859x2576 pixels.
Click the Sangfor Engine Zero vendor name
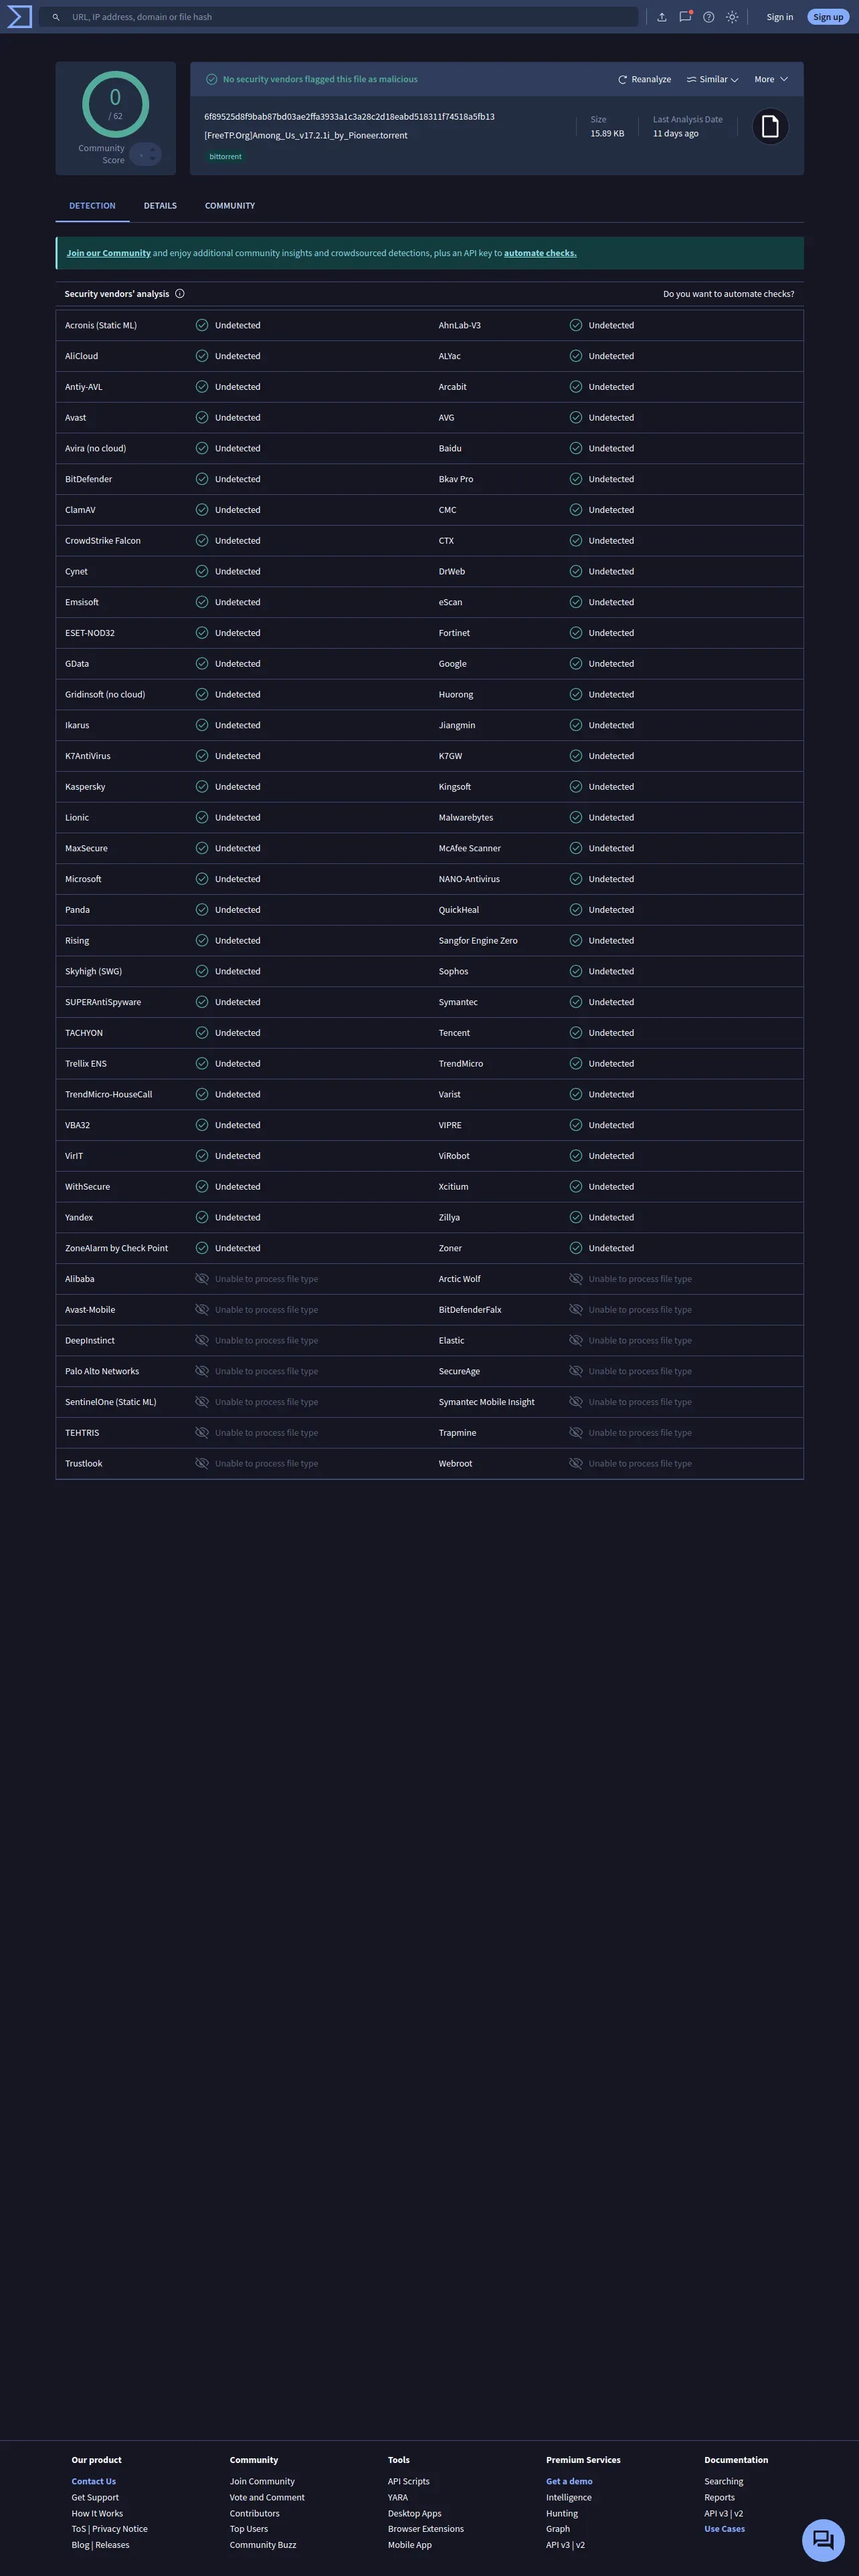click(x=478, y=941)
